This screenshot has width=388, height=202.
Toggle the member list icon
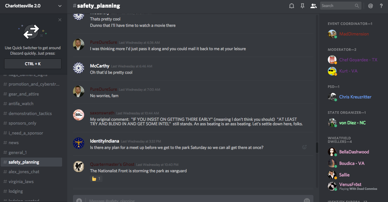pos(313,6)
